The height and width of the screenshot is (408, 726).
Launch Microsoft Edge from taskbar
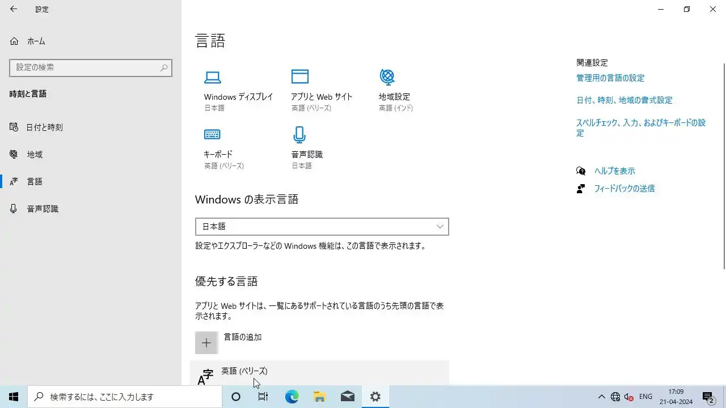tap(292, 397)
